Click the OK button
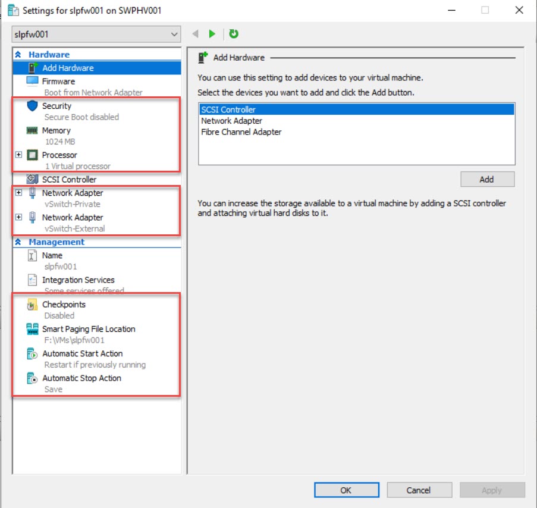The image size is (537, 508). point(346,490)
